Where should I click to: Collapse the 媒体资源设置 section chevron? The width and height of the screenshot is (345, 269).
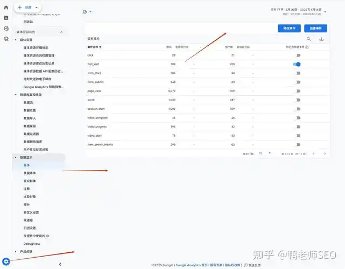61,32
